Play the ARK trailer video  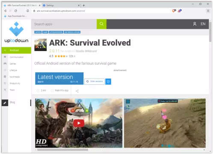79,123
